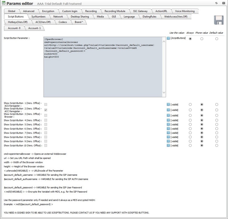
Task: Select Default value radio for Script Button Parameter
Action: click(x=217, y=39)
